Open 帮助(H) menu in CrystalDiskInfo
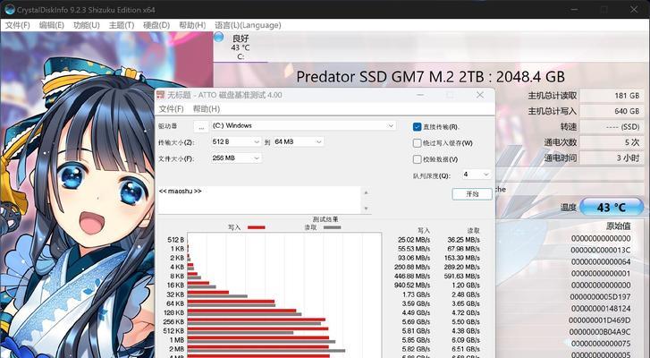Screen dimensions: 650x358 tap(192, 25)
